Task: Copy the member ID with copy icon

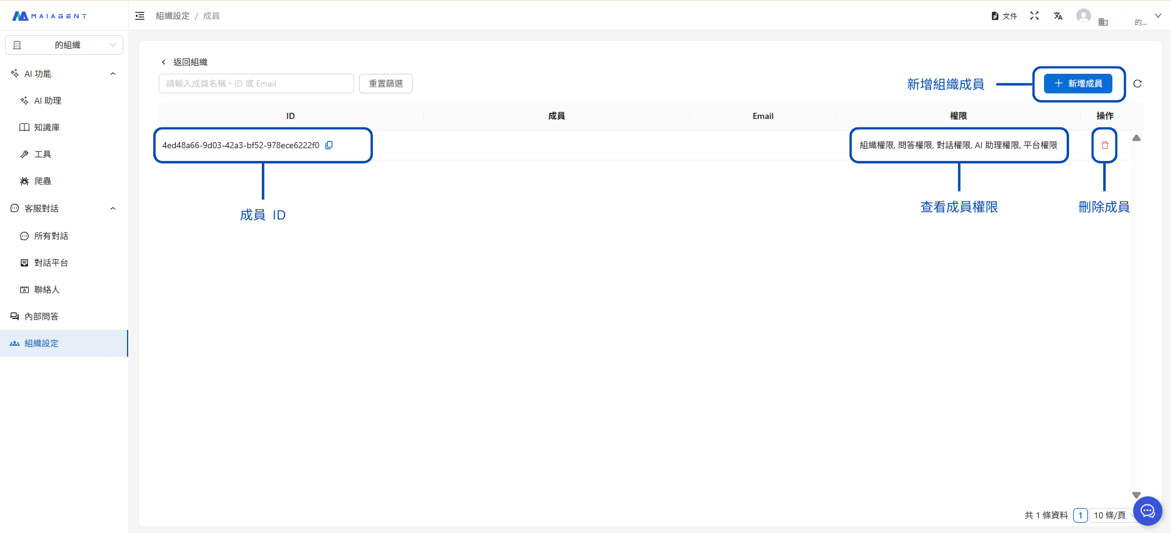Action: click(329, 145)
